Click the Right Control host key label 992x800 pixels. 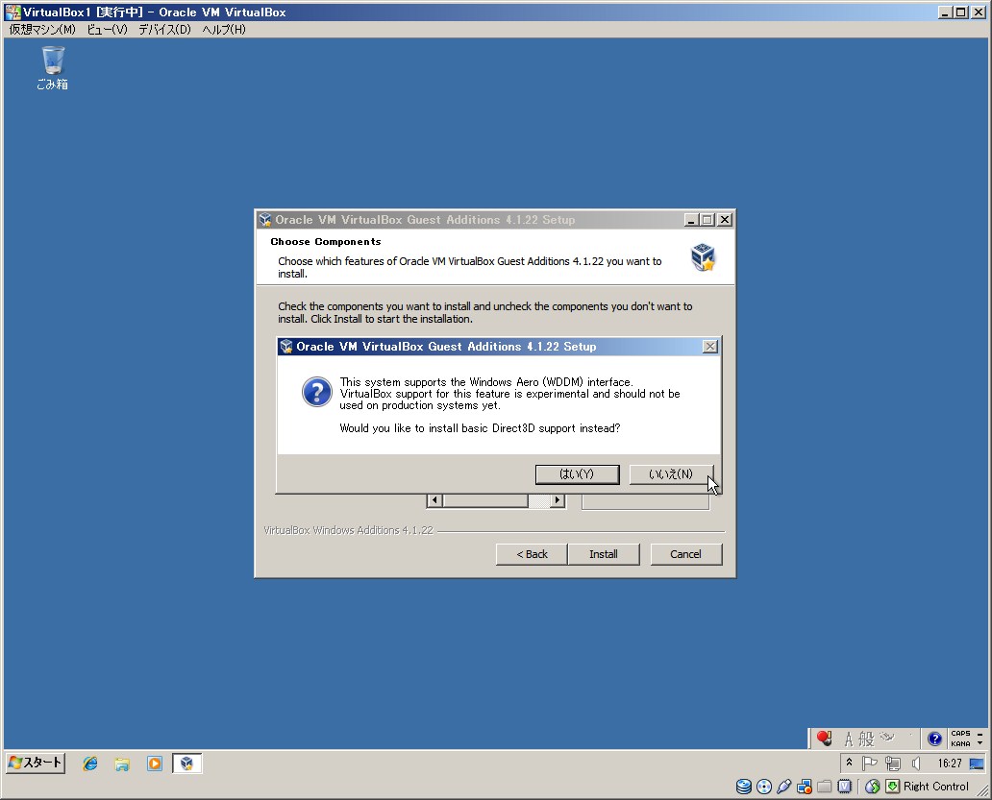point(935,787)
